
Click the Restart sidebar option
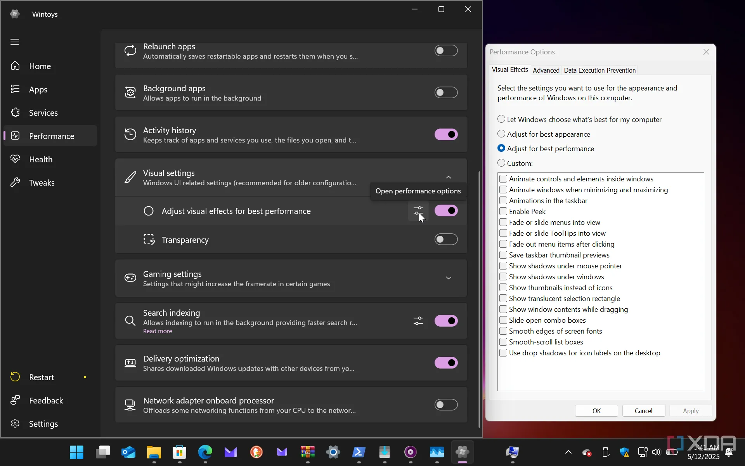coord(41,377)
